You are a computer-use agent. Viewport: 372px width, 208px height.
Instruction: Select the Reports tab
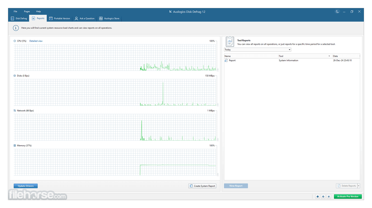(x=38, y=18)
